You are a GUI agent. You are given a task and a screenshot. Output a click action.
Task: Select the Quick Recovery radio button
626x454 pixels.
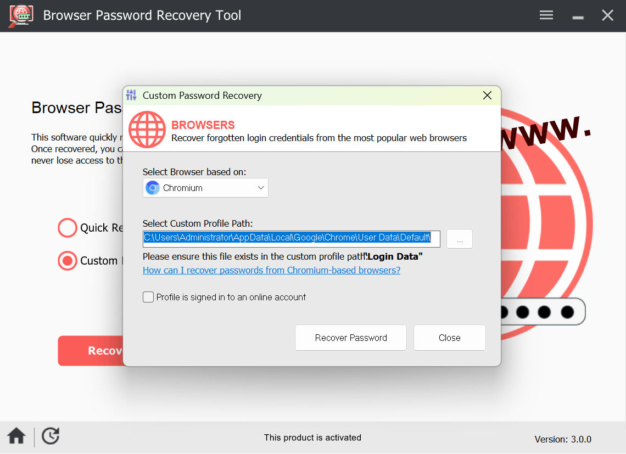(x=68, y=228)
